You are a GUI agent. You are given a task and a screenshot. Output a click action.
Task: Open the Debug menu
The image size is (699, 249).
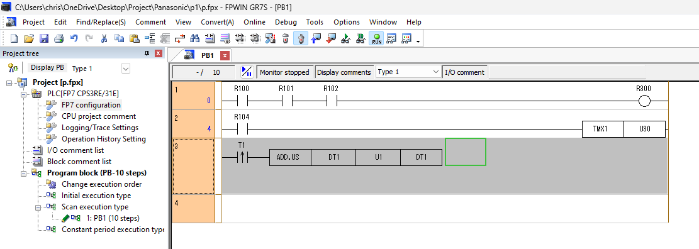point(286,22)
